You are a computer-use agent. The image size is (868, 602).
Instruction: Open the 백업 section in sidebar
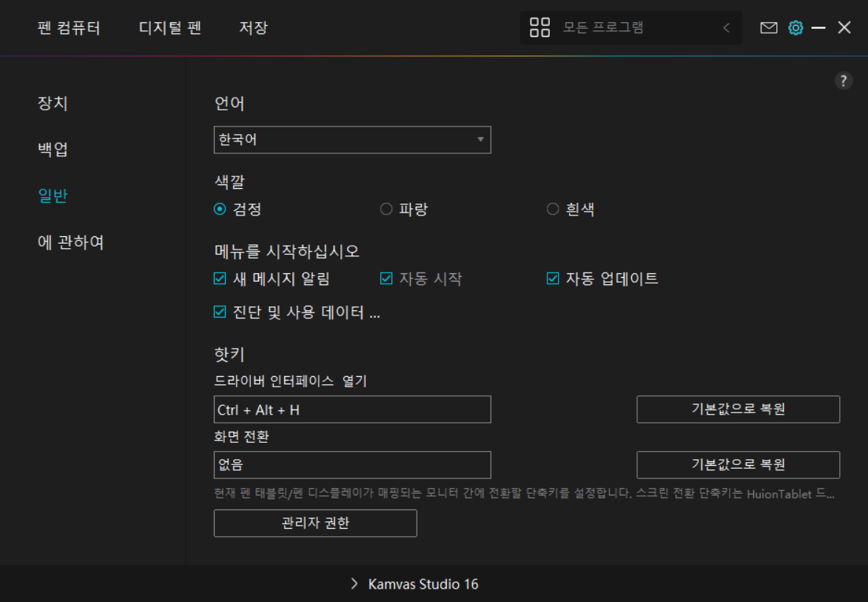[53, 149]
